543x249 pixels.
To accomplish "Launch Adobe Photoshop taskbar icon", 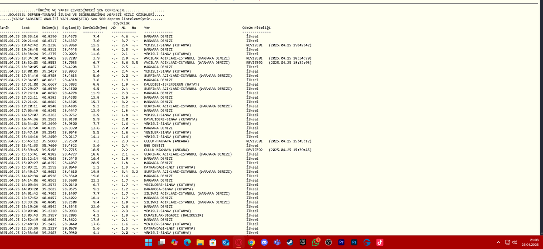I will 354,243.
